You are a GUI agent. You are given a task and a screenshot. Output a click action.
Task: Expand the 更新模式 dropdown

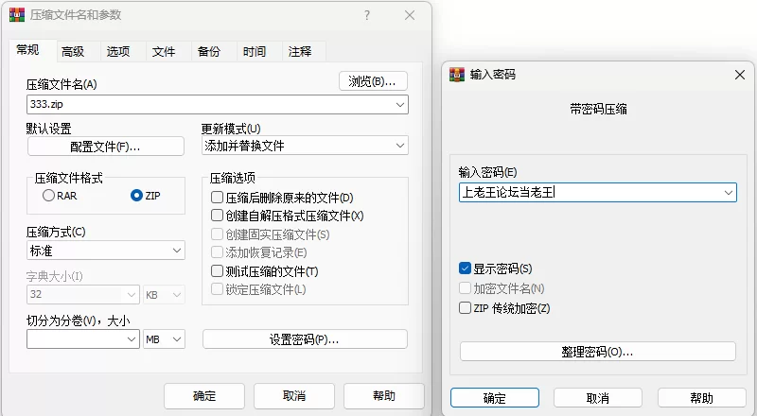pos(305,146)
